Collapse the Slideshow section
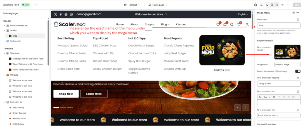 [4, 53]
